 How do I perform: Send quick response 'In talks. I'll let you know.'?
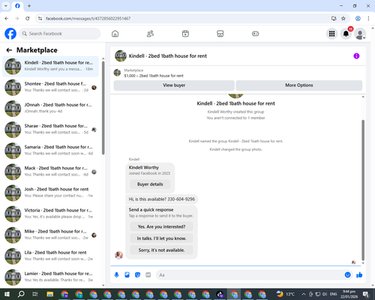coord(161,238)
